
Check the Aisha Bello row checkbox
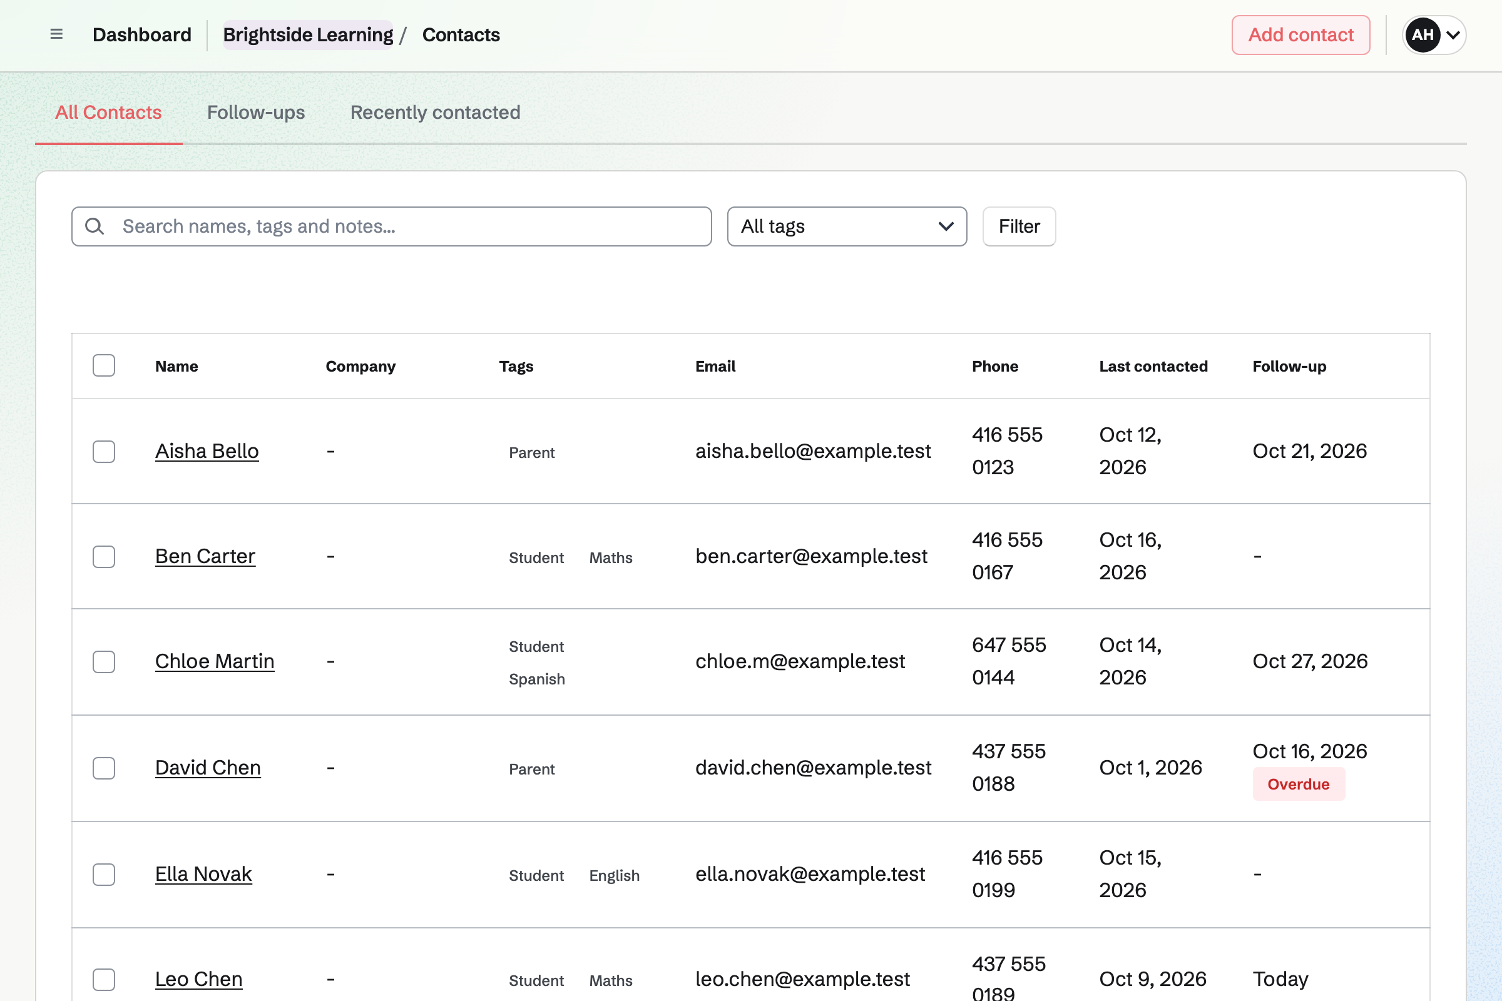[x=103, y=451]
